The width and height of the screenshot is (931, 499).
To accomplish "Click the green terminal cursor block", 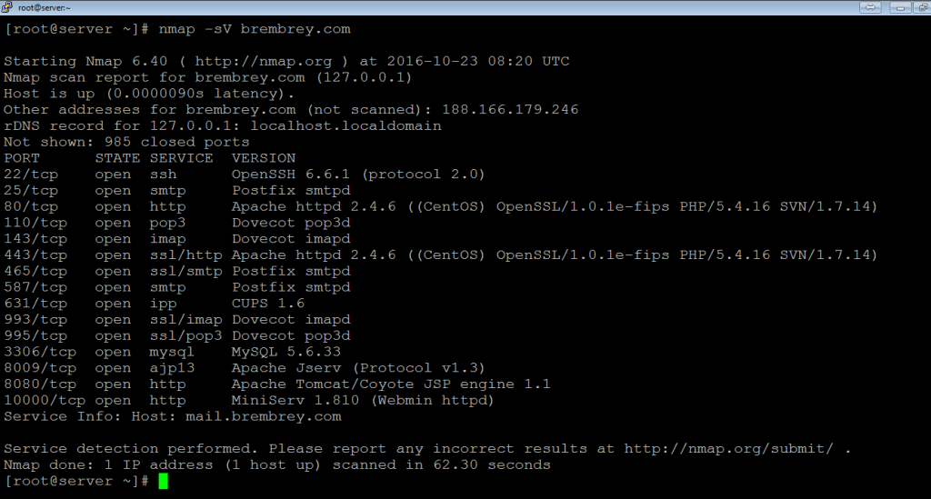I will [x=164, y=481].
